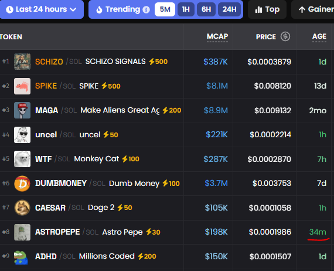Open the uncel token symbol link
The image size is (334, 271).
click(46, 135)
